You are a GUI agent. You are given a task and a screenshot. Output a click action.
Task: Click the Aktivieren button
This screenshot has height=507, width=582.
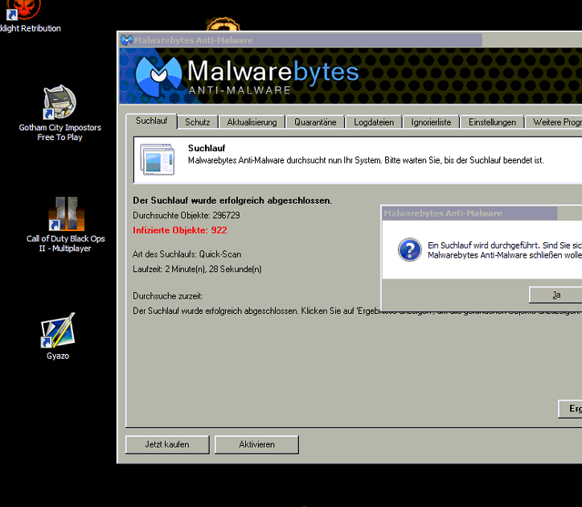click(x=256, y=444)
